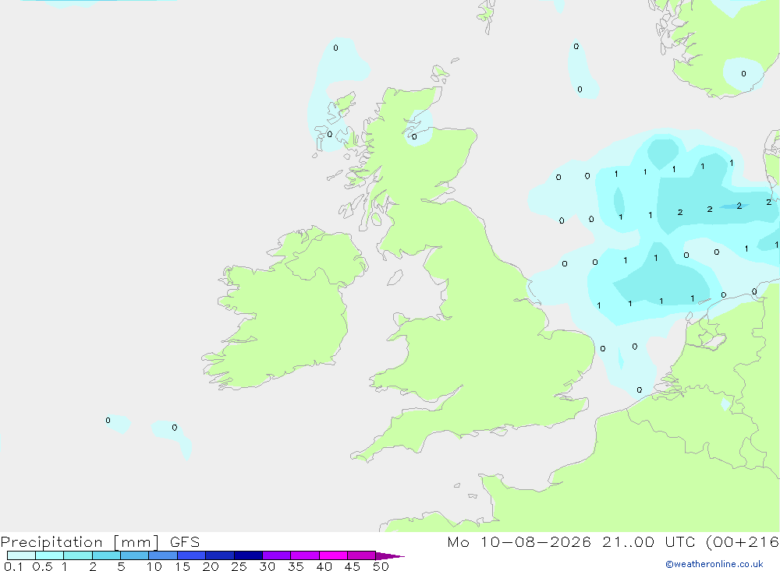Screen dimensions: 780x571
Task: Click the 5–10 mm legend color swatch
Action: click(135, 555)
